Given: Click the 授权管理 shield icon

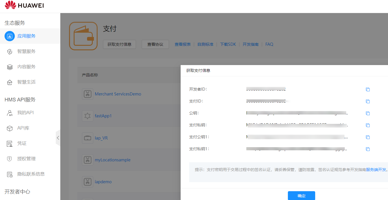Looking at the screenshot, I should (10, 159).
